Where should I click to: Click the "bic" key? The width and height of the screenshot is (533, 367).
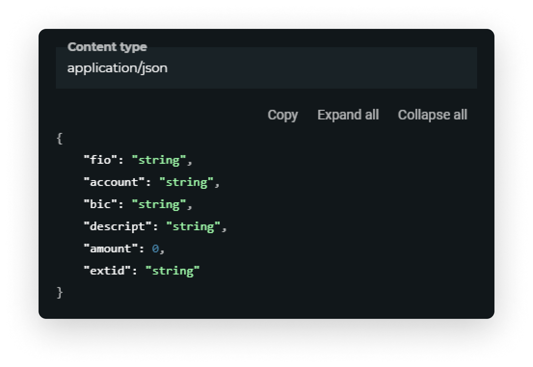click(x=101, y=204)
